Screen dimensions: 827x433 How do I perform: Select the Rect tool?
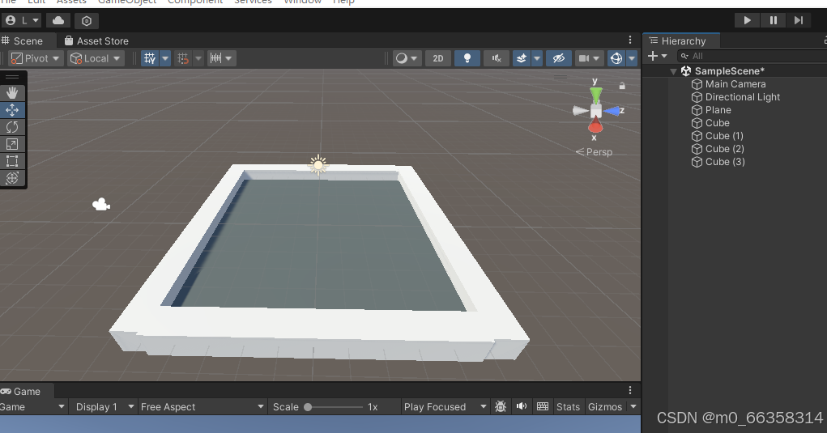pyautogui.click(x=12, y=161)
